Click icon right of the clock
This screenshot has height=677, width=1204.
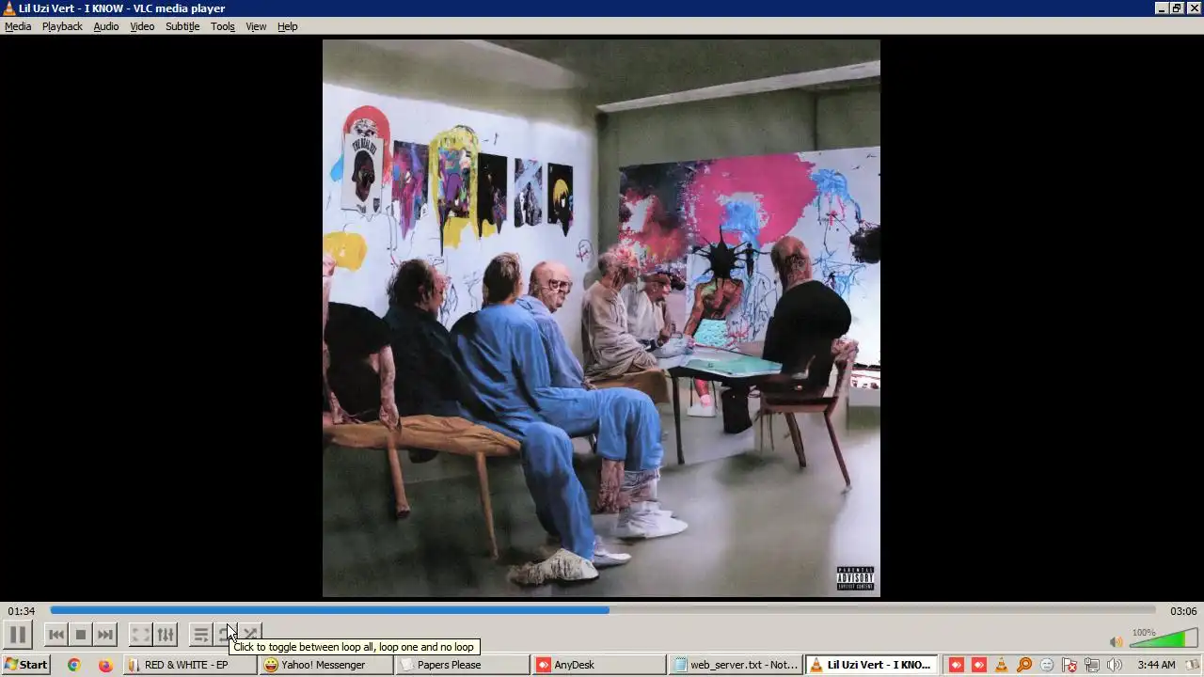coord(1192,665)
